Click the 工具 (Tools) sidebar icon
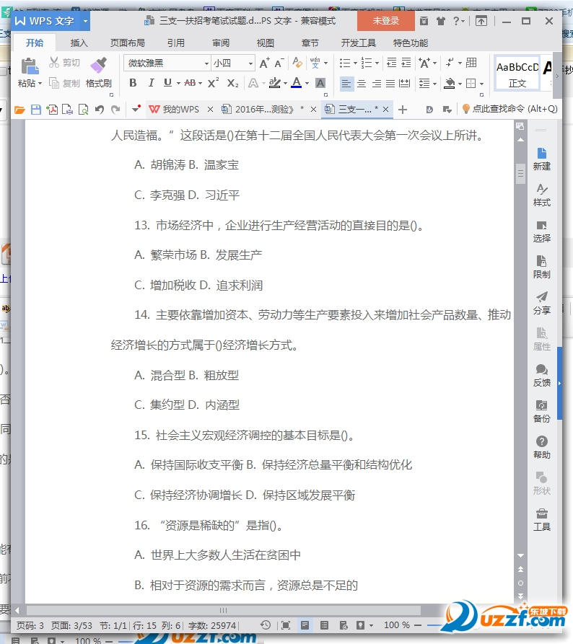This screenshot has width=573, height=644. pyautogui.click(x=541, y=519)
